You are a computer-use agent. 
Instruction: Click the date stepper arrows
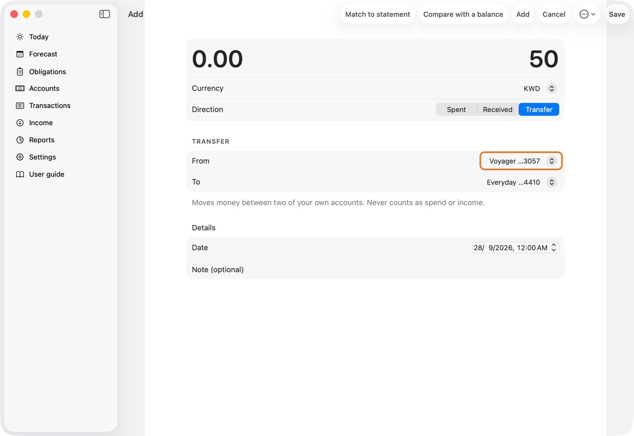coord(553,248)
